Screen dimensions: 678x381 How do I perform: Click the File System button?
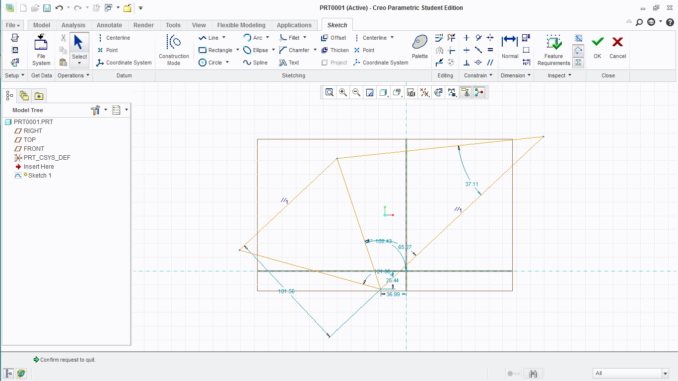41,50
